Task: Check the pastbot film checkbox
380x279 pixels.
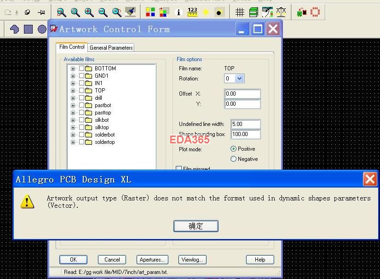Action: coord(82,105)
